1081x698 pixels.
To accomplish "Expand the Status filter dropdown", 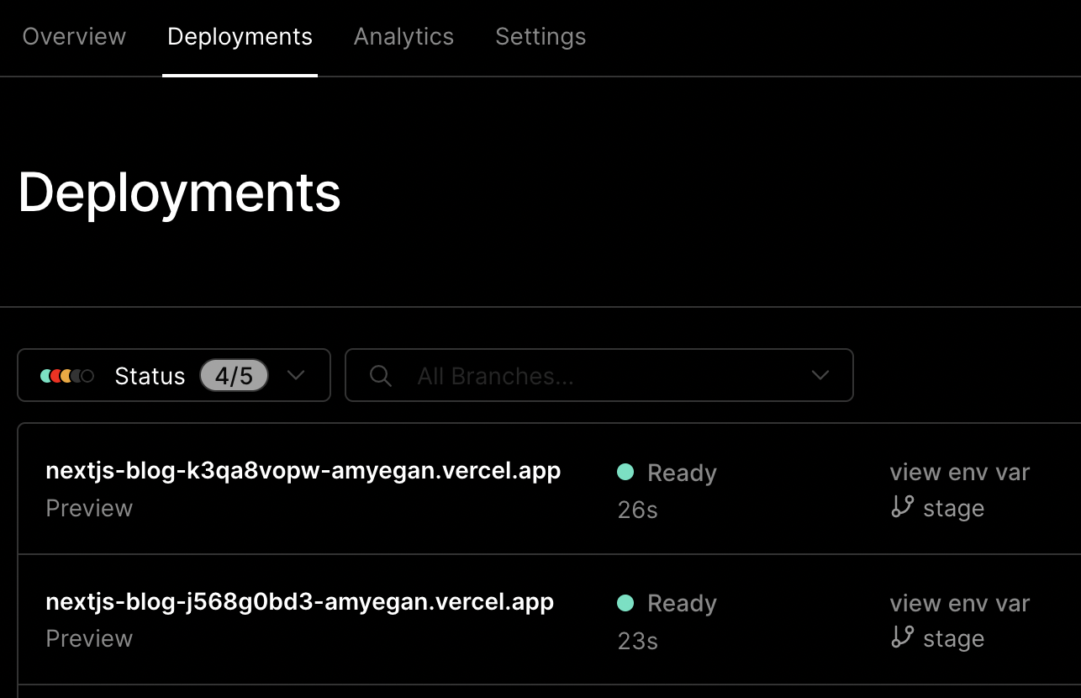I will [x=296, y=376].
